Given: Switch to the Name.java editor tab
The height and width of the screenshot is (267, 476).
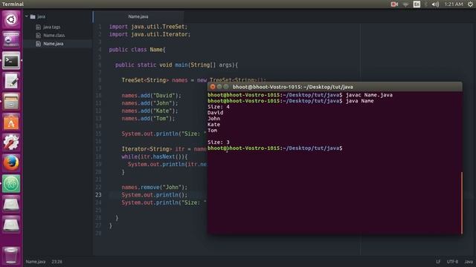Looking at the screenshot, I should (x=138, y=16).
